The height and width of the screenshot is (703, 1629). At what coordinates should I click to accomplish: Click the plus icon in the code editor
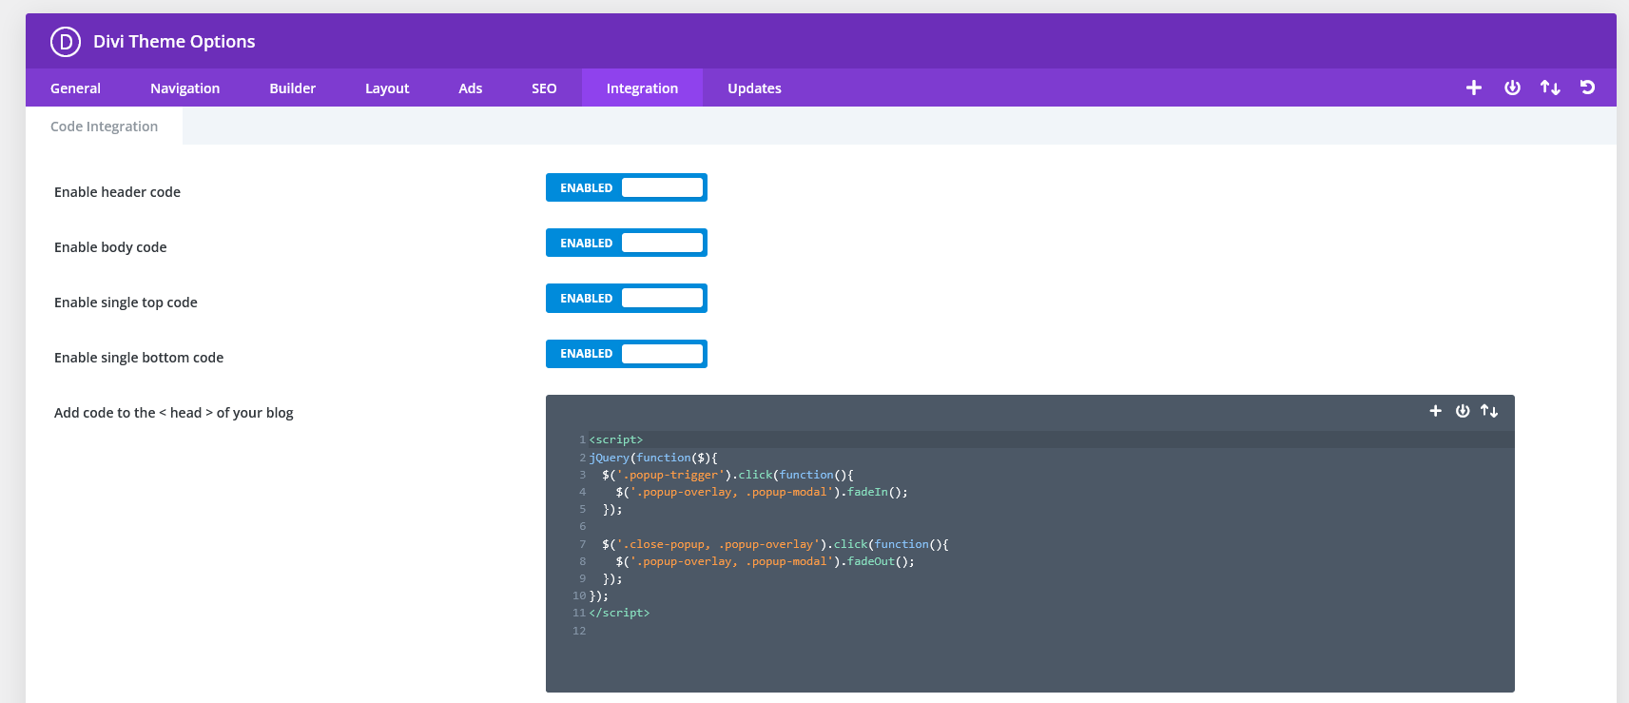tap(1435, 411)
